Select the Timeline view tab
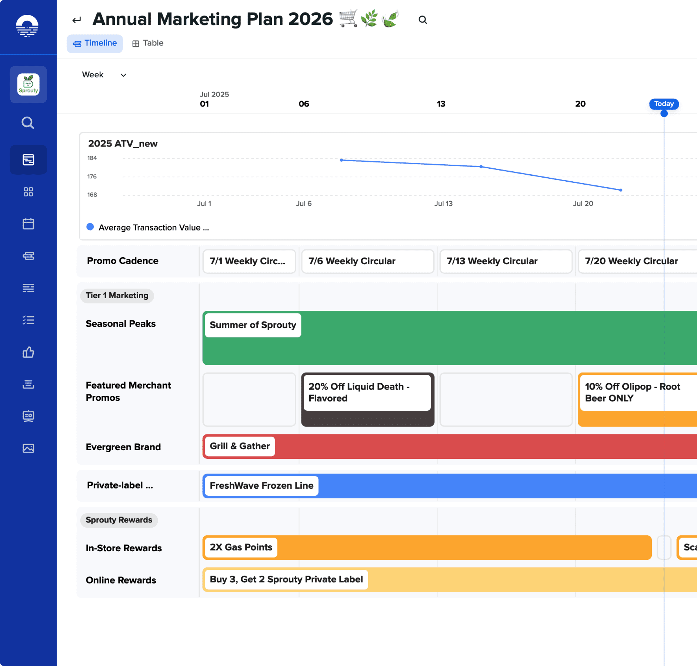The height and width of the screenshot is (666, 697). pyautogui.click(x=95, y=43)
